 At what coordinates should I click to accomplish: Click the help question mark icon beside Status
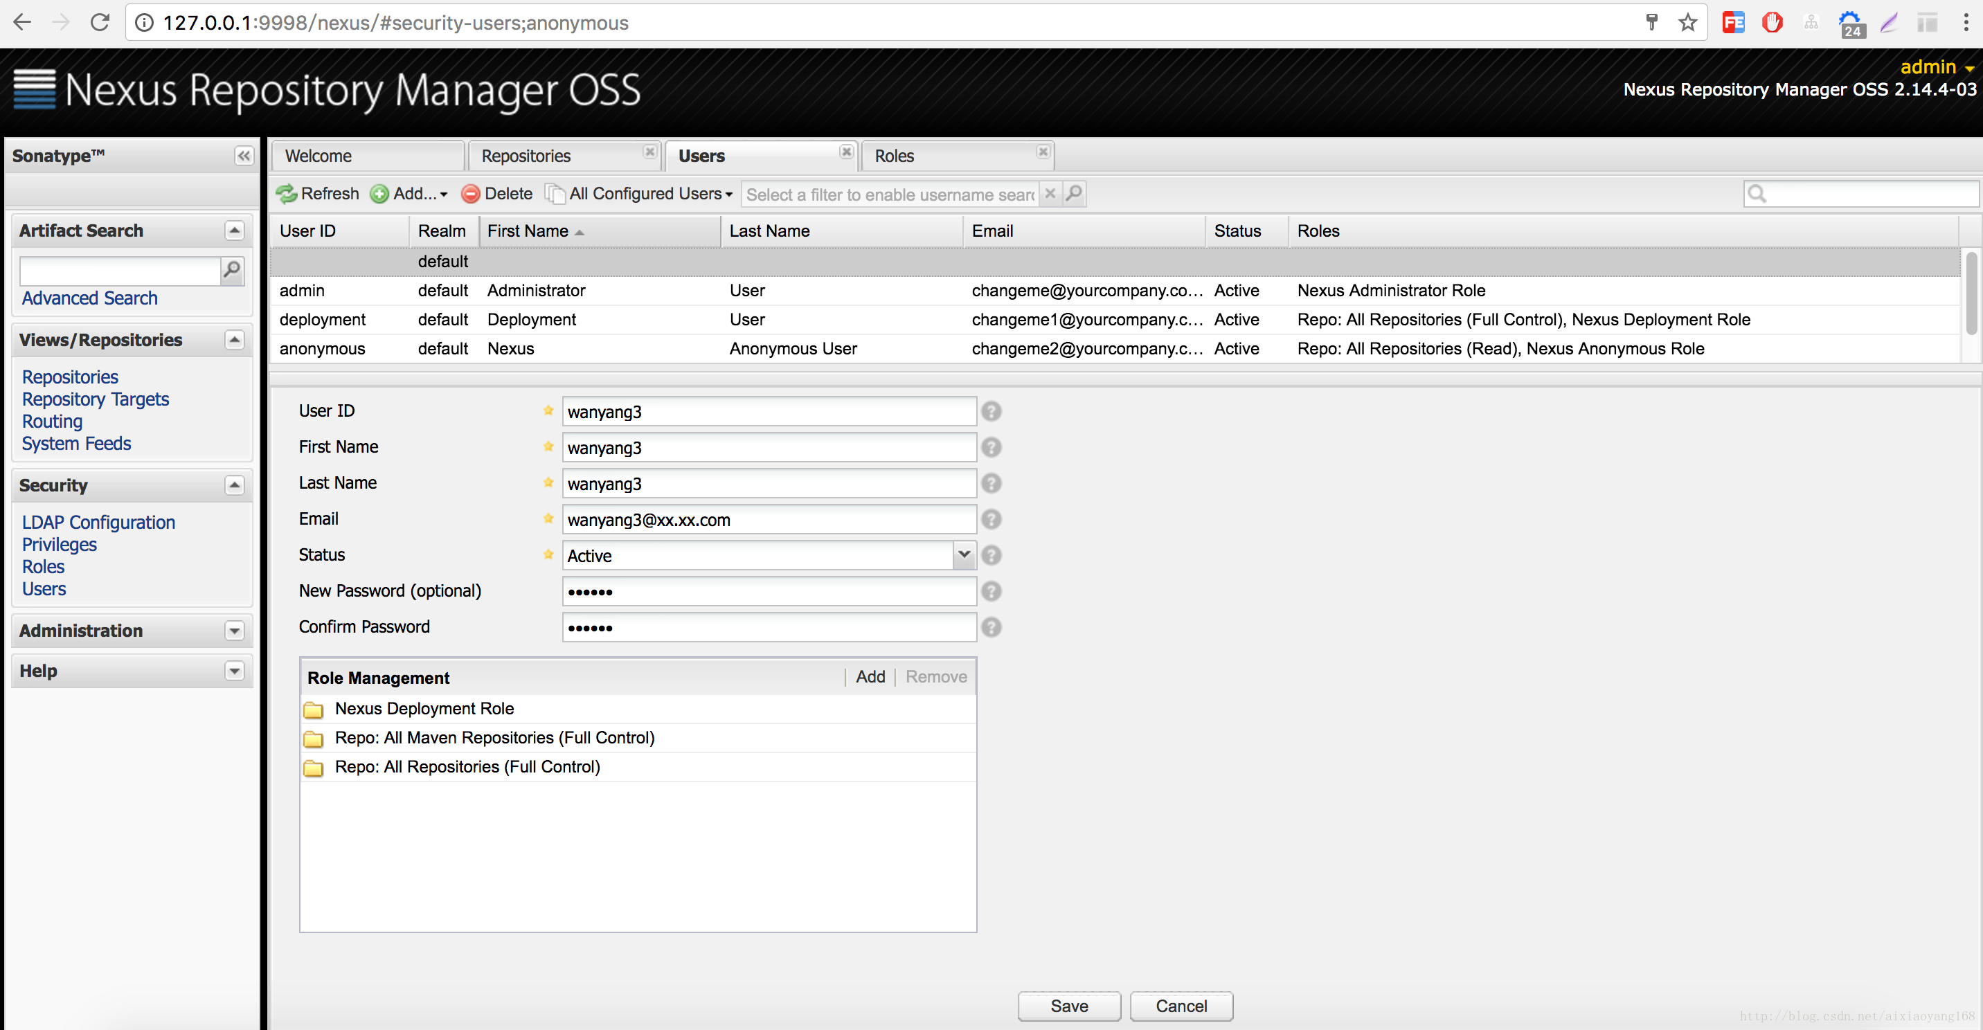click(x=992, y=556)
